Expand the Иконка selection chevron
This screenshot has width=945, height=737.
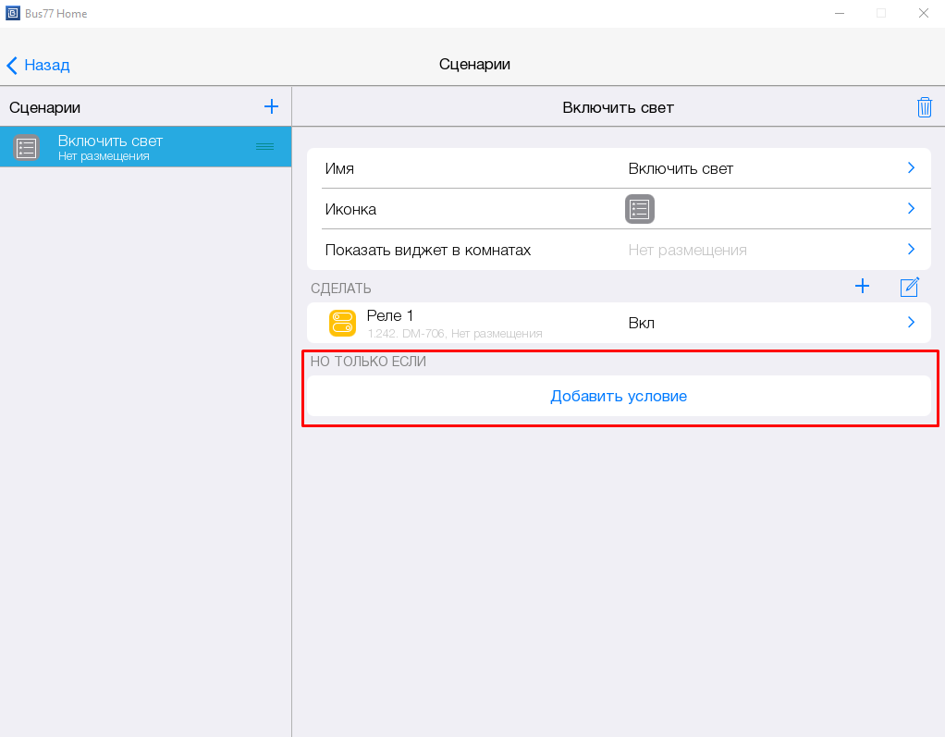tap(910, 209)
